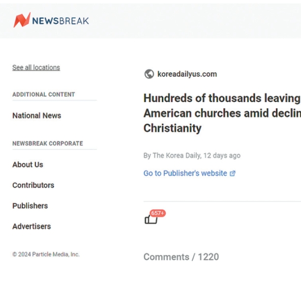301x305 pixels.
Task: Click the external link arrow icon
Action: point(233,173)
